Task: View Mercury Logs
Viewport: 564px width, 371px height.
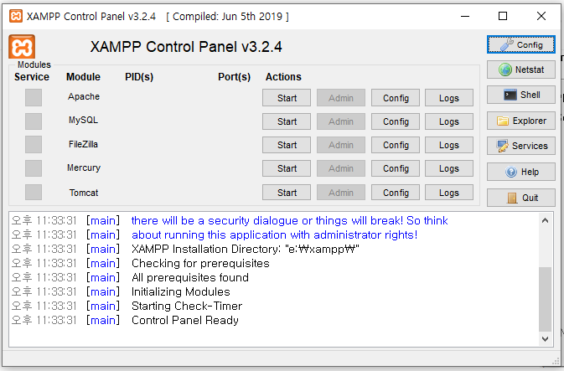Action: [x=449, y=168]
